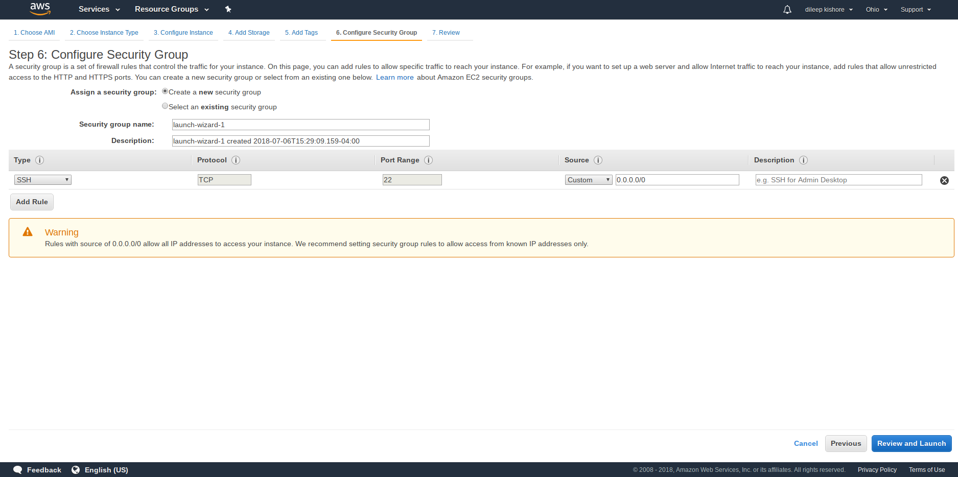Open the SSH rule type dropdown
958x477 pixels.
coord(43,180)
